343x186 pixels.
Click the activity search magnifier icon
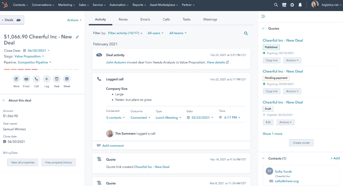point(246,33)
